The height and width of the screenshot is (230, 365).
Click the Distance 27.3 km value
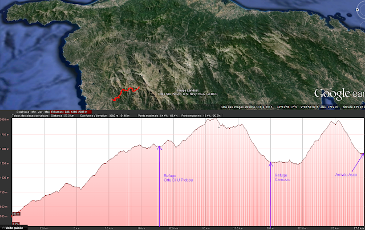[x=63, y=116]
